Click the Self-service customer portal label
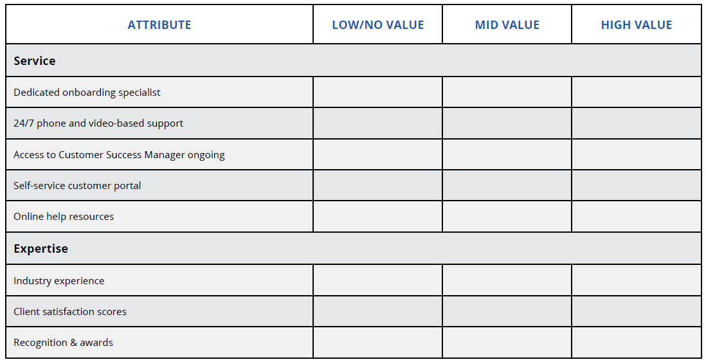Viewport: 706px width, 362px height. pyautogui.click(x=77, y=186)
